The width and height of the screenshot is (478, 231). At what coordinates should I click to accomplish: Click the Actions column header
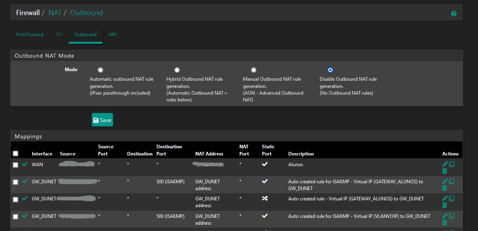[450, 154]
